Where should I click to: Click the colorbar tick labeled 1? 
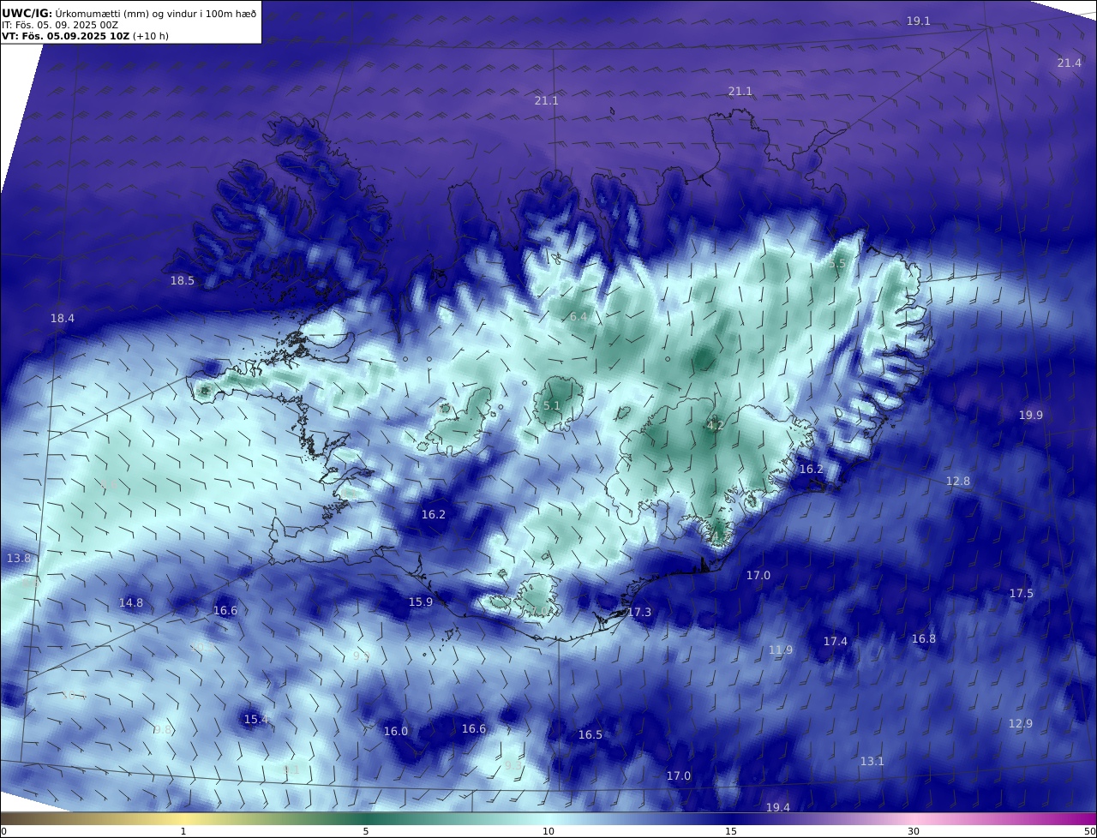pos(183,831)
